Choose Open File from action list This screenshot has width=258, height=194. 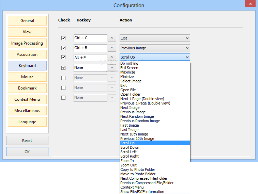tap(155, 90)
